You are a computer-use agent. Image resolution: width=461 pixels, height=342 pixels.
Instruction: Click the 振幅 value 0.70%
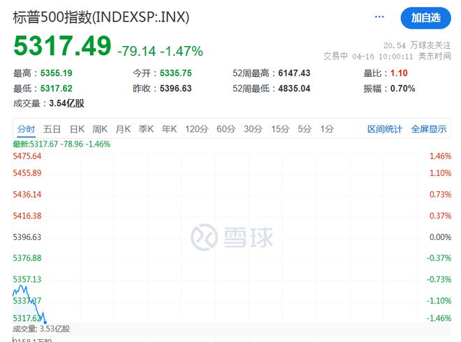pos(403,89)
